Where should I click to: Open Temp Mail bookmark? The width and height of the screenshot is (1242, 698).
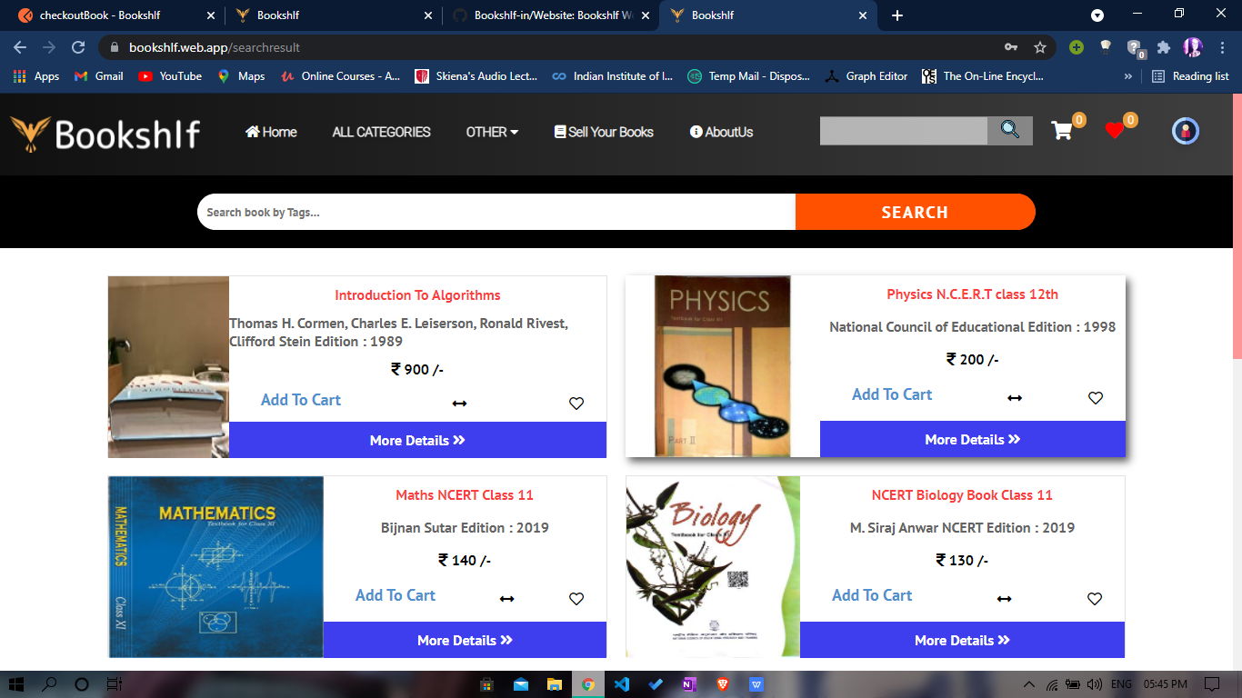click(748, 76)
